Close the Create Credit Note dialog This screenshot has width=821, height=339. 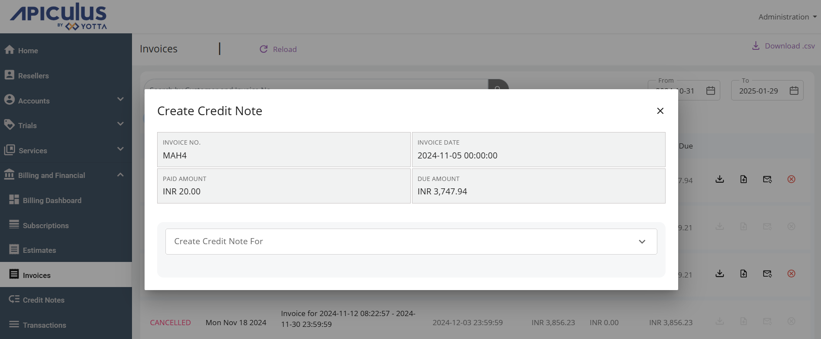660,111
